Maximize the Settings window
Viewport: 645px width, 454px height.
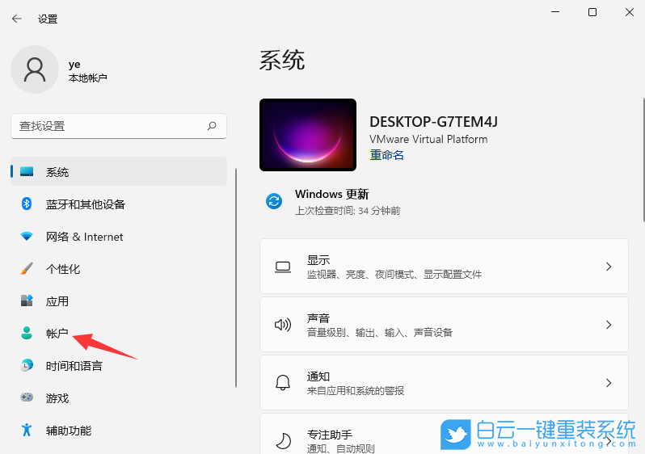[592, 12]
